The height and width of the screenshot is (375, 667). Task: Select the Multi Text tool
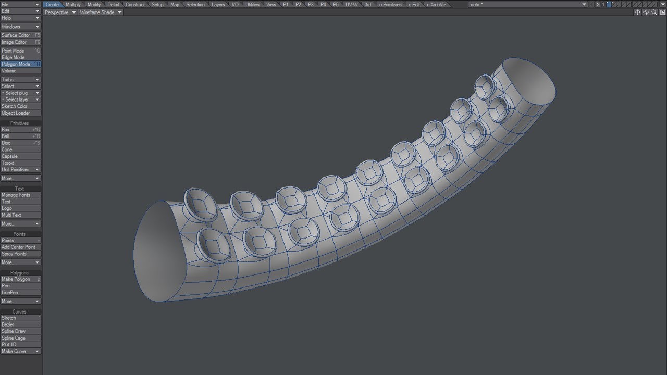coord(21,215)
